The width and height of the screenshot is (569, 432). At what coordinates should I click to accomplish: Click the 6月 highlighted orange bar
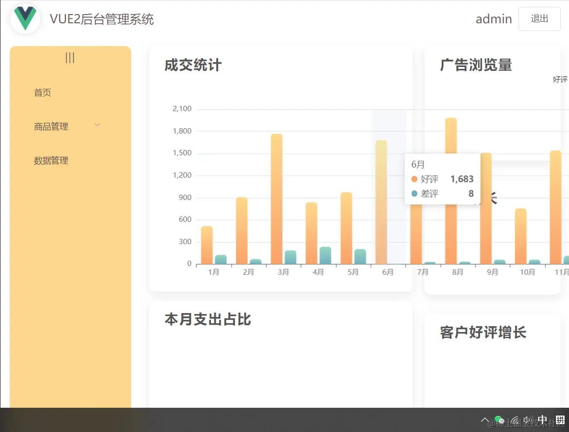pos(381,202)
